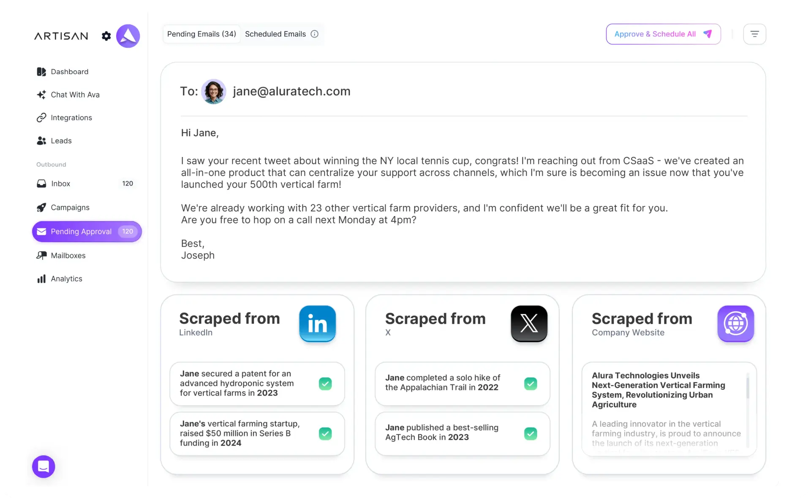Click the info icon next to Scheduled Emails
Image resolution: width=811 pixels, height=498 pixels.
pyautogui.click(x=314, y=34)
